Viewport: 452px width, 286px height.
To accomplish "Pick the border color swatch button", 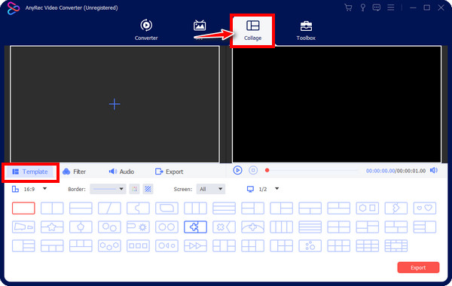I will coord(134,189).
